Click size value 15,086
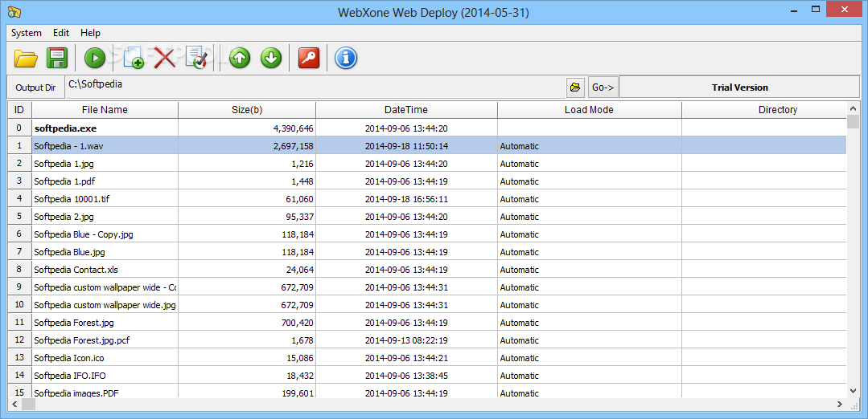 click(x=299, y=358)
